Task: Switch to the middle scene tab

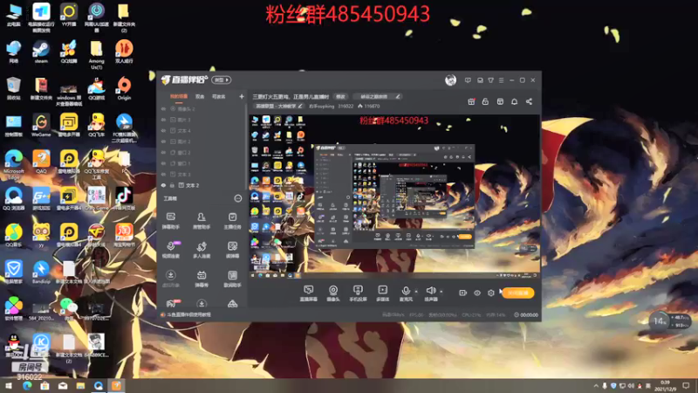Action: click(x=200, y=96)
